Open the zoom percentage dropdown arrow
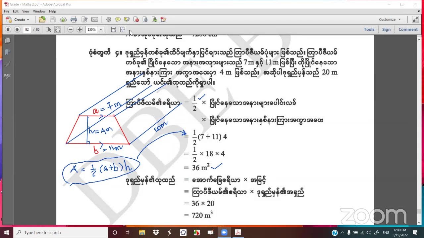Screen dimensions: 424x238 [x=101, y=29]
